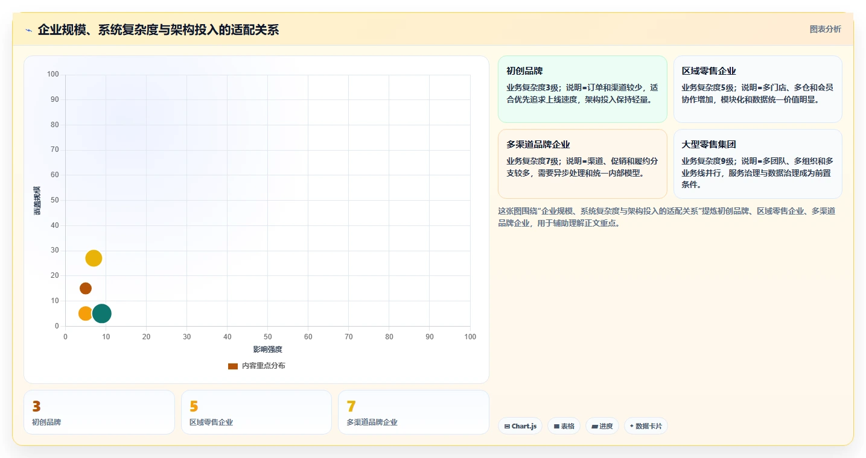This screenshot has width=866, height=458.
Task: Click the summary paragraph starting 这张图围绕
Action: tap(667, 217)
